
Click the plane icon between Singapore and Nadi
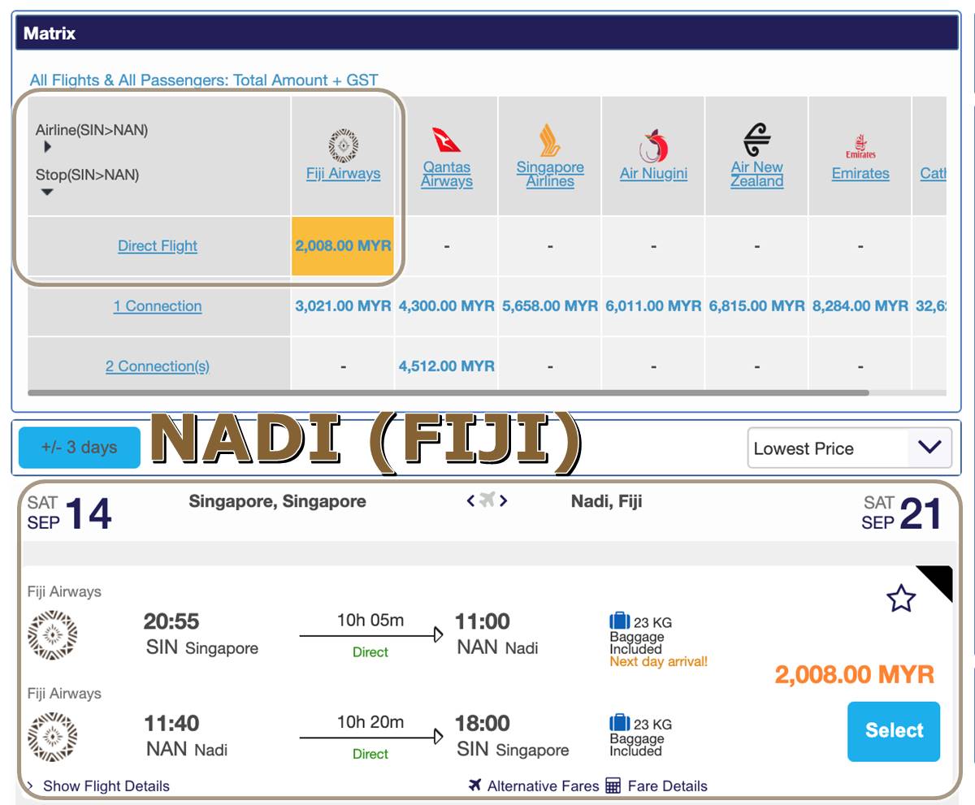[487, 500]
